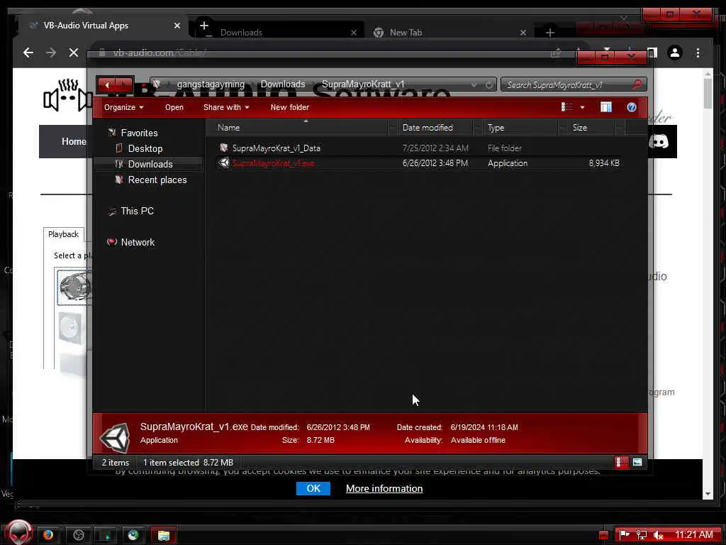
Task: Stop loading the page in Chrome
Action: tap(73, 53)
